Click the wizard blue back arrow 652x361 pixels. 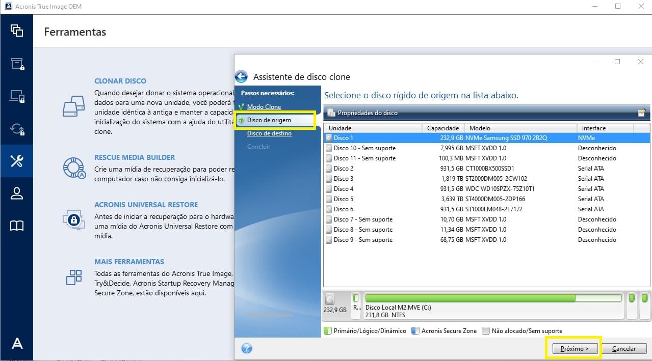click(x=241, y=77)
